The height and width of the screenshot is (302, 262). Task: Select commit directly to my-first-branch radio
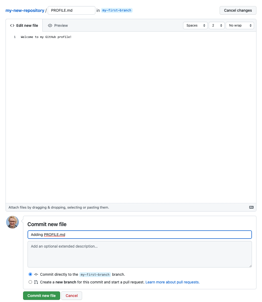(30, 274)
